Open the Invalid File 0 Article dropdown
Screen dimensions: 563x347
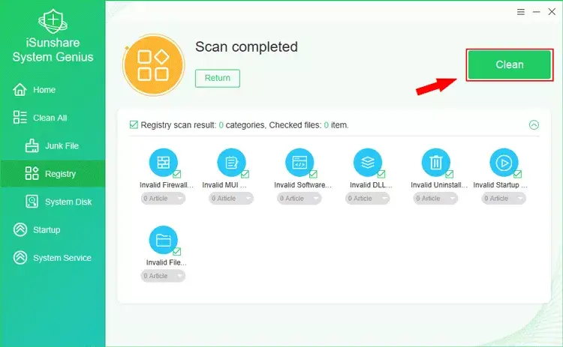tap(164, 276)
